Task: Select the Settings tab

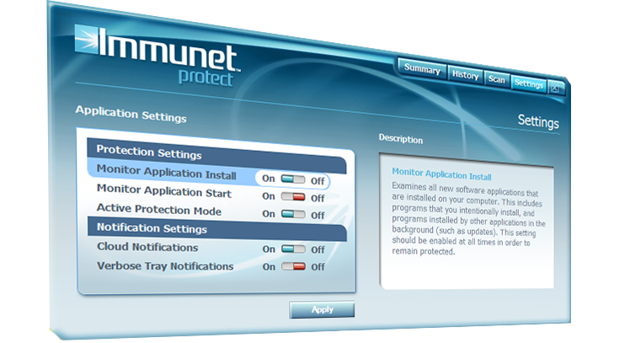Action: pyautogui.click(x=528, y=83)
